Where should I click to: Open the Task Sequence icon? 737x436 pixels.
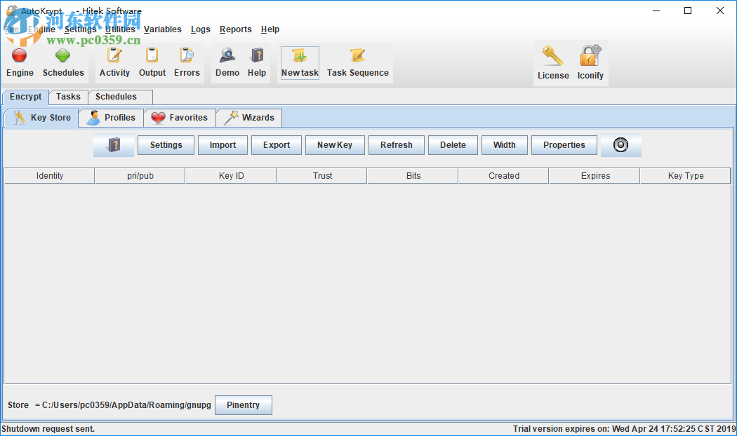coord(358,55)
